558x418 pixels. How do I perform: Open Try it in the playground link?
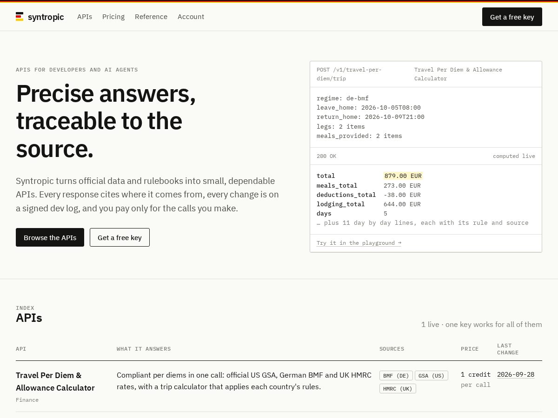tap(359, 243)
